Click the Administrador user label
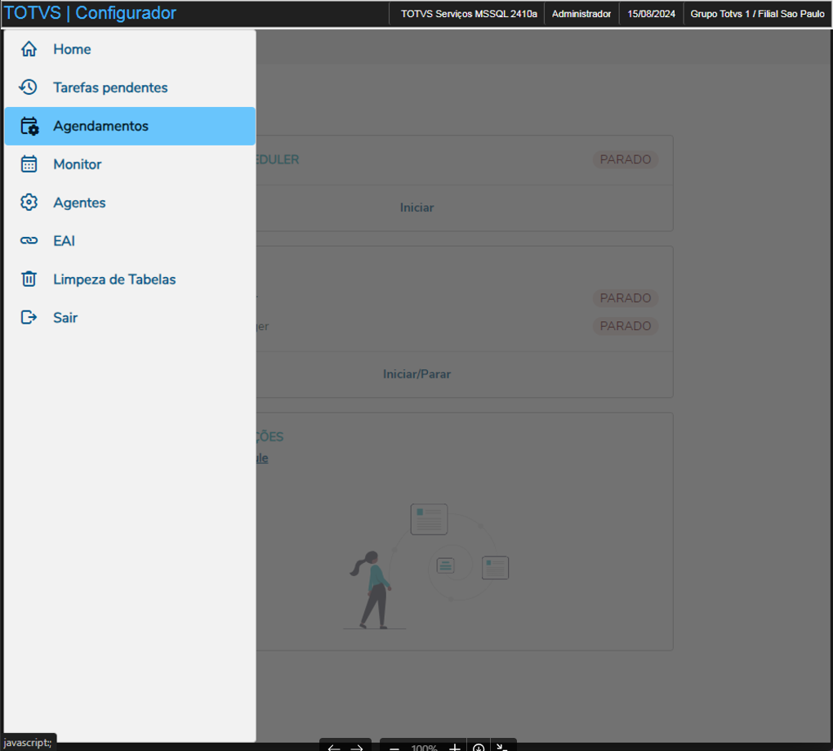 [x=581, y=14]
